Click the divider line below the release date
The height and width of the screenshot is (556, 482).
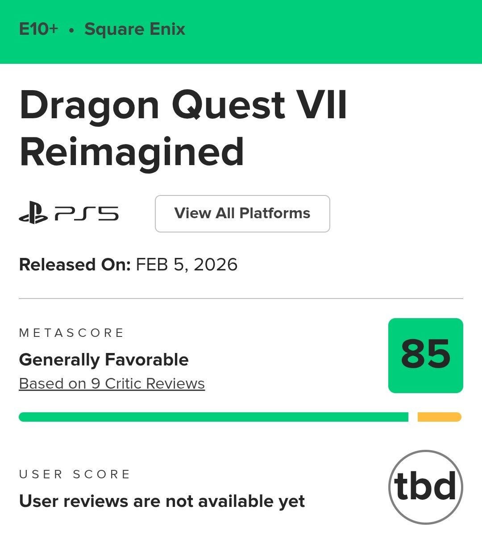(241, 299)
